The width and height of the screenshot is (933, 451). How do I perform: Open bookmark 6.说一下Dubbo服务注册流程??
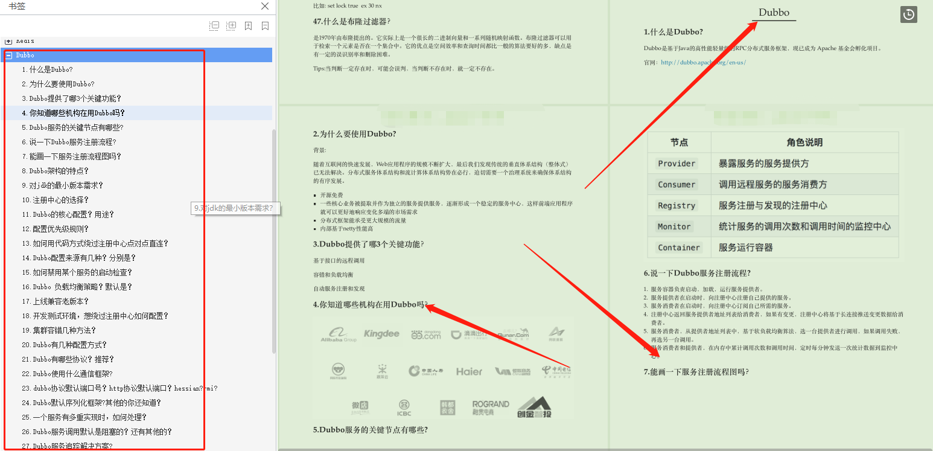pyautogui.click(x=69, y=142)
